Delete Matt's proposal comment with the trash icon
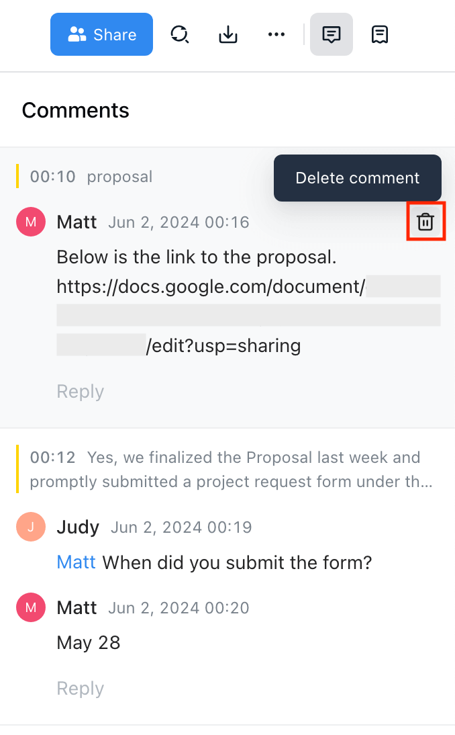This screenshot has width=455, height=735. pos(425,222)
